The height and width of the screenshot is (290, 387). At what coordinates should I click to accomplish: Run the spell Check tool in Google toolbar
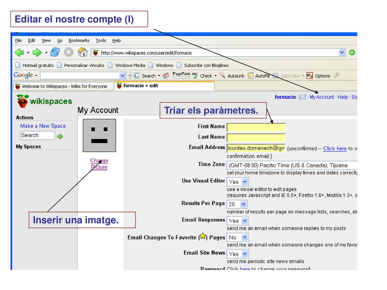204,76
